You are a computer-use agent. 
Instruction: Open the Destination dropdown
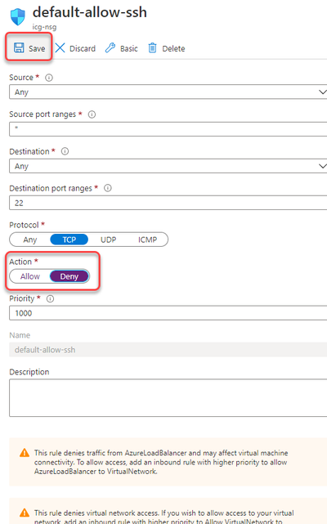[x=168, y=166]
